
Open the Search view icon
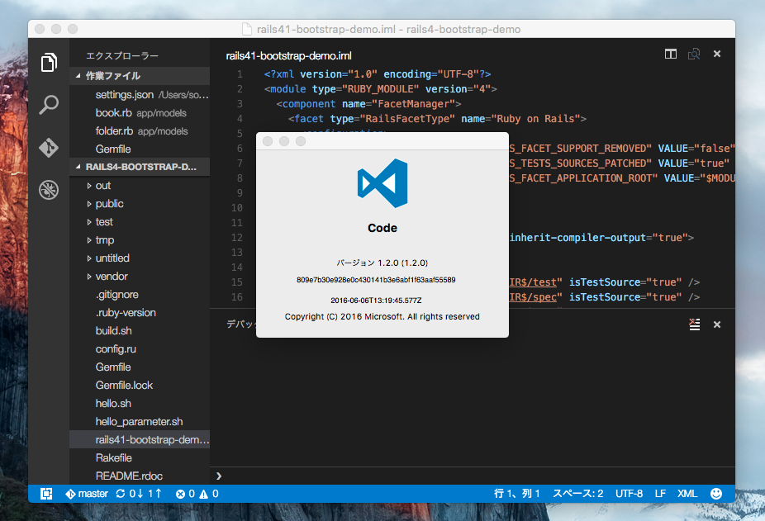click(x=49, y=105)
